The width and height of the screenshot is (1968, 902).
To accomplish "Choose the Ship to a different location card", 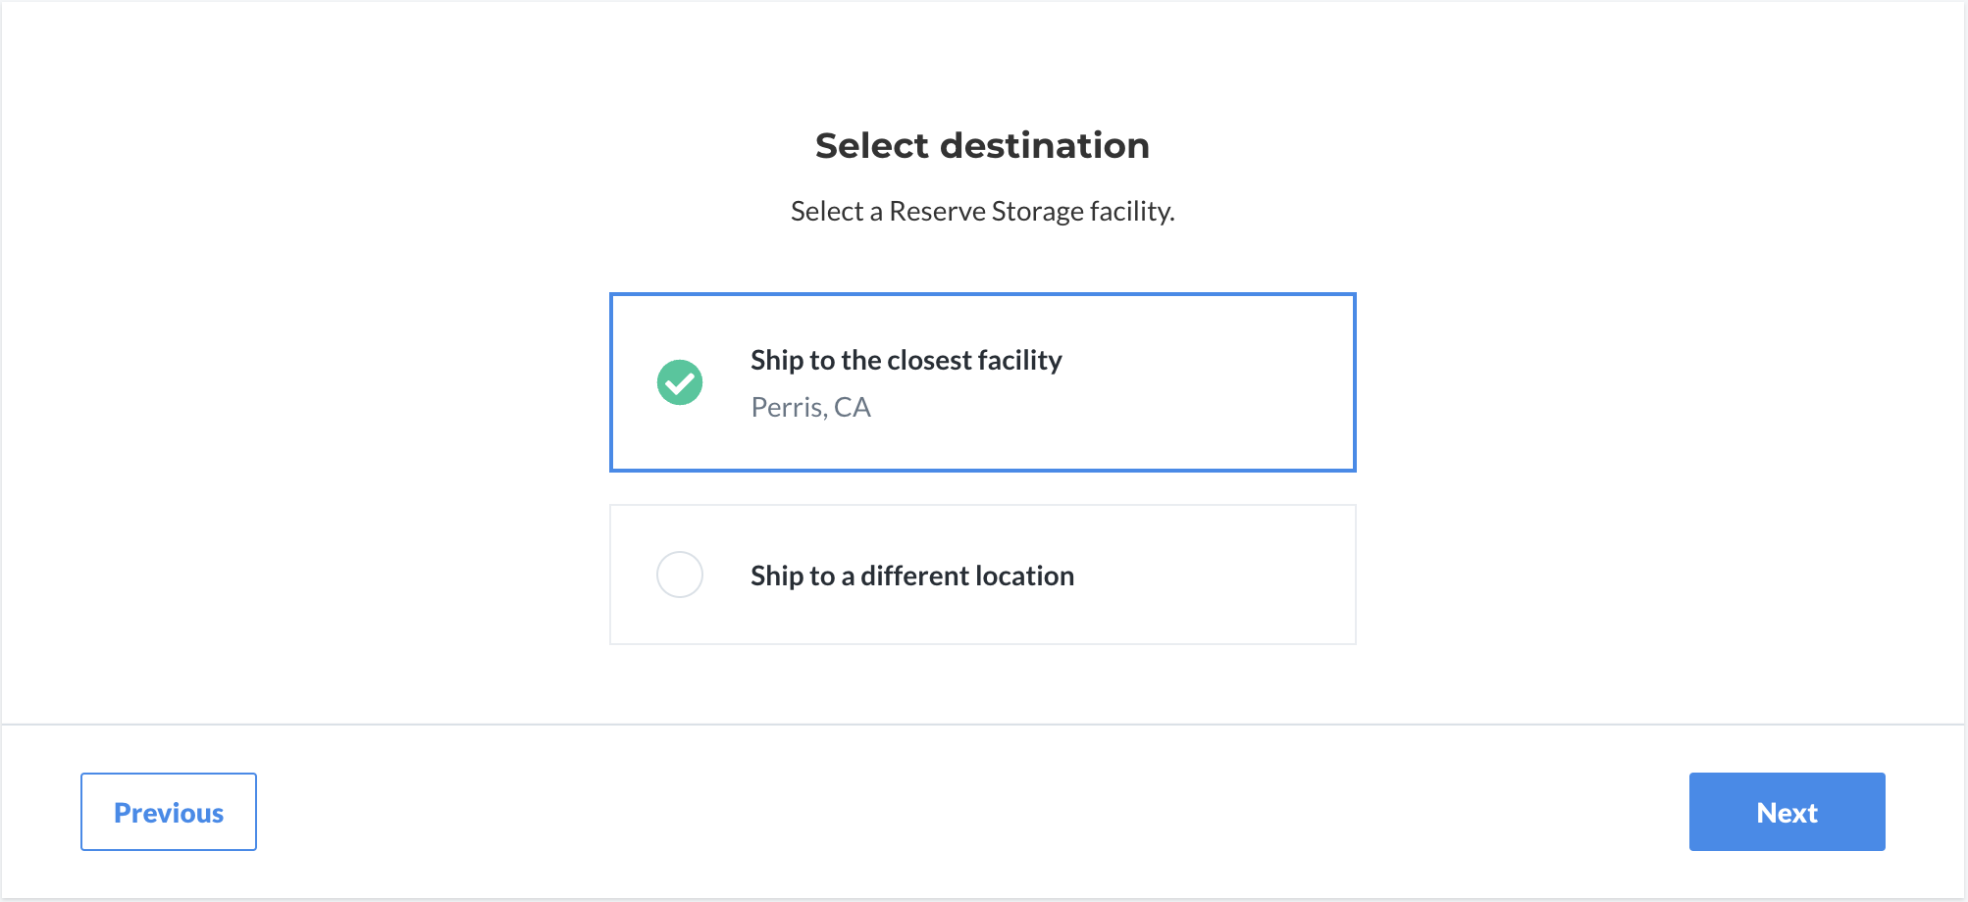I will 983,575.
